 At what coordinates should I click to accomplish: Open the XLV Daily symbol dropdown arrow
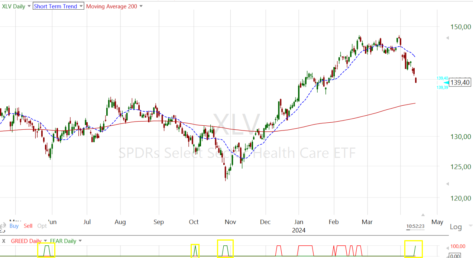click(x=29, y=6)
